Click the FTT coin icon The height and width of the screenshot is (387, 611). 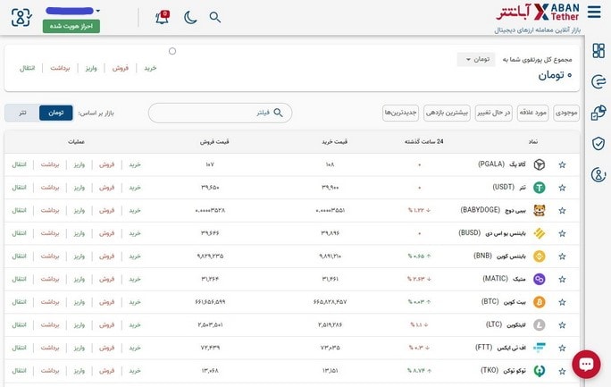[x=540, y=348]
